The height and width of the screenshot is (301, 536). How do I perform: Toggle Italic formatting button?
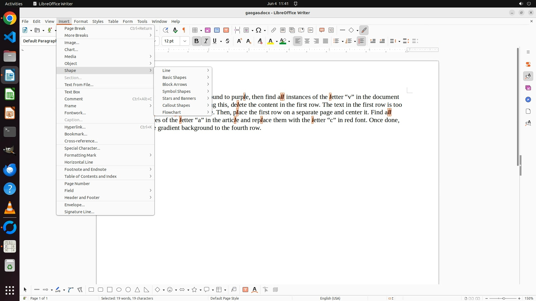pyautogui.click(x=206, y=41)
